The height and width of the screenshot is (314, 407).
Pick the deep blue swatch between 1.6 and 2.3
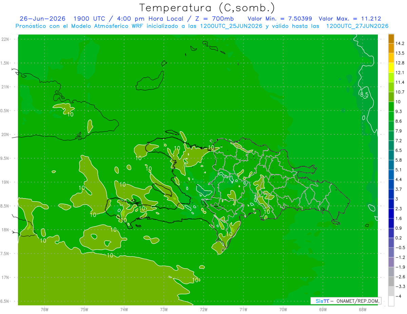click(x=391, y=214)
